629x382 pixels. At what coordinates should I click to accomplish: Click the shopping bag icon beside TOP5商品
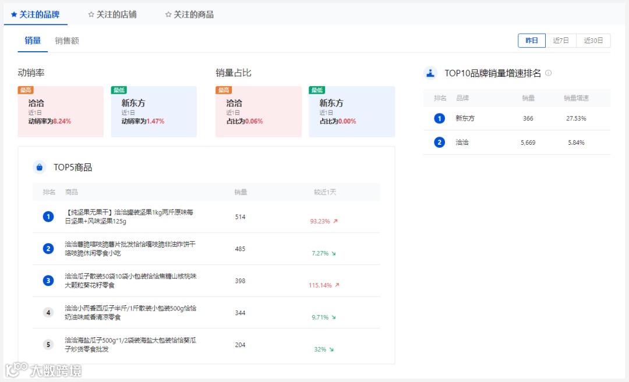click(40, 167)
